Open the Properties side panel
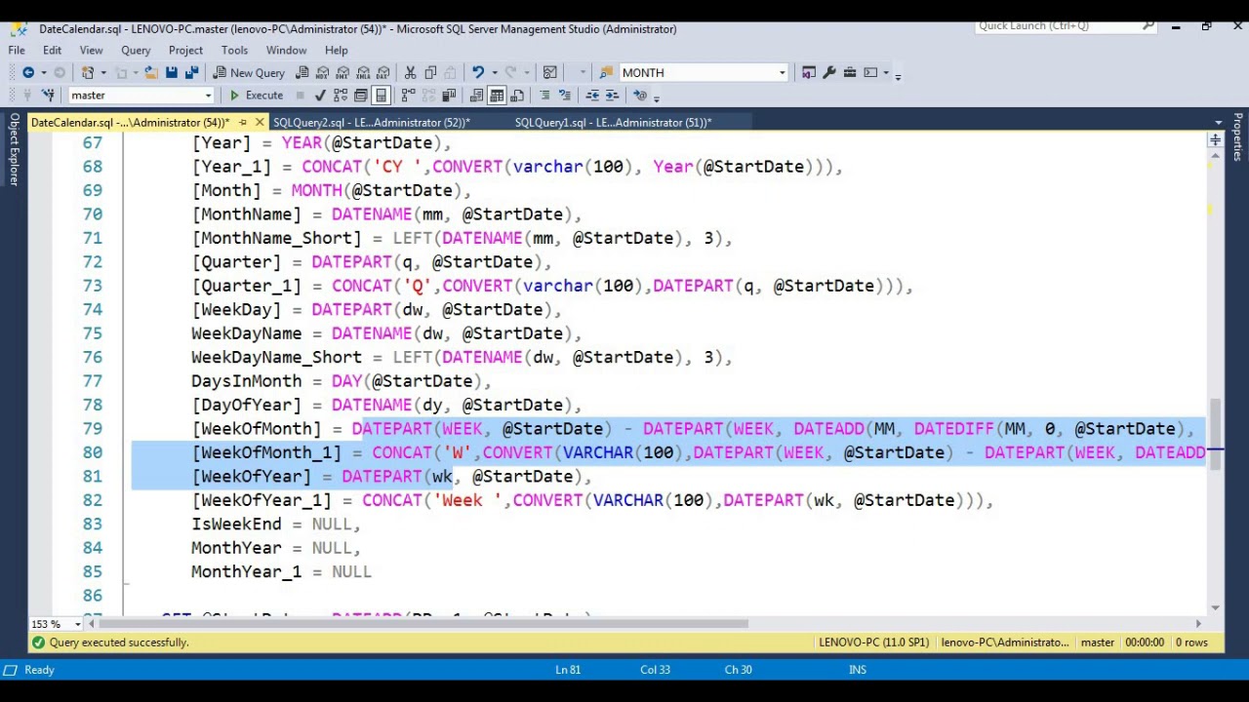The image size is (1249, 702). pyautogui.click(x=1237, y=137)
